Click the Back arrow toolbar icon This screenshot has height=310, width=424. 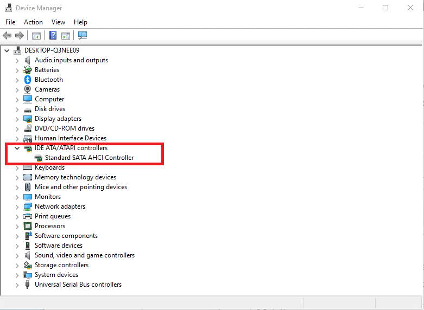7,35
